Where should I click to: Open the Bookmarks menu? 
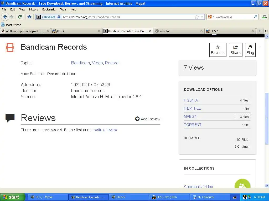click(49, 10)
